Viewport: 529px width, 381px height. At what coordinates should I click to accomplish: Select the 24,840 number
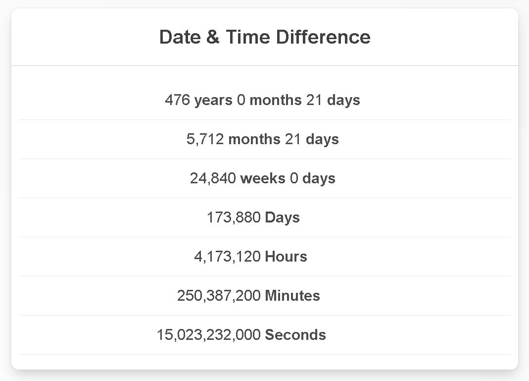(x=212, y=178)
